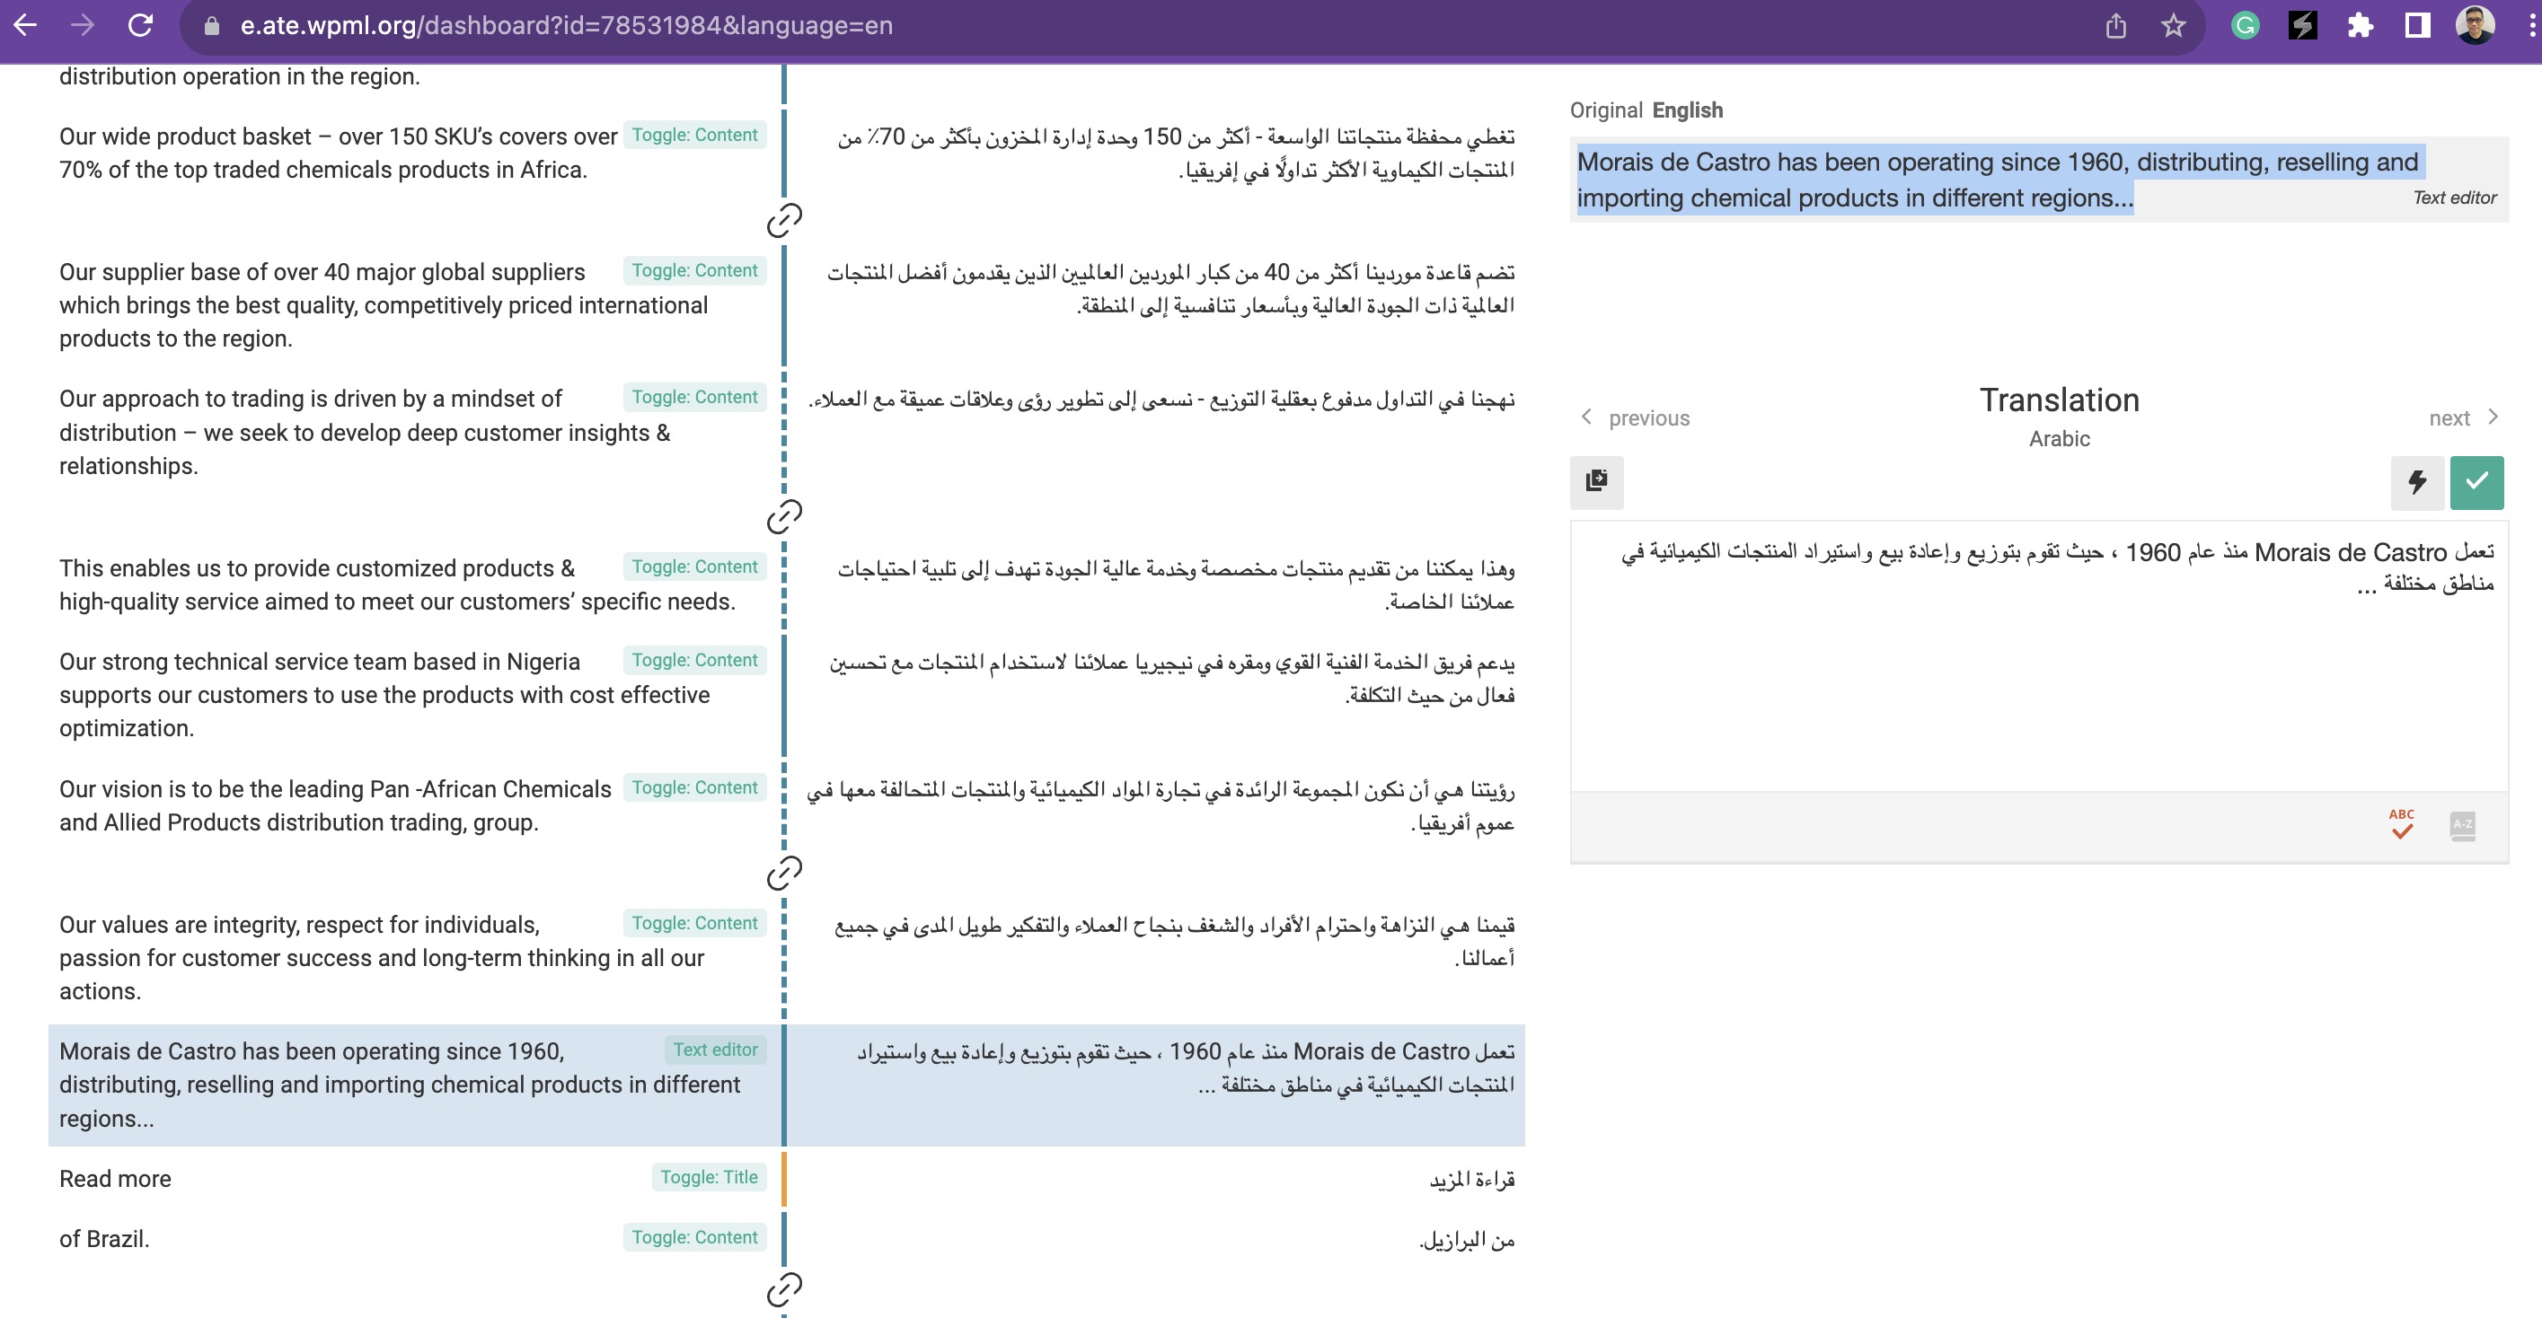Image resolution: width=2542 pixels, height=1318 pixels.
Task: Select Arabic translation of vision sentence
Action: (1161, 806)
